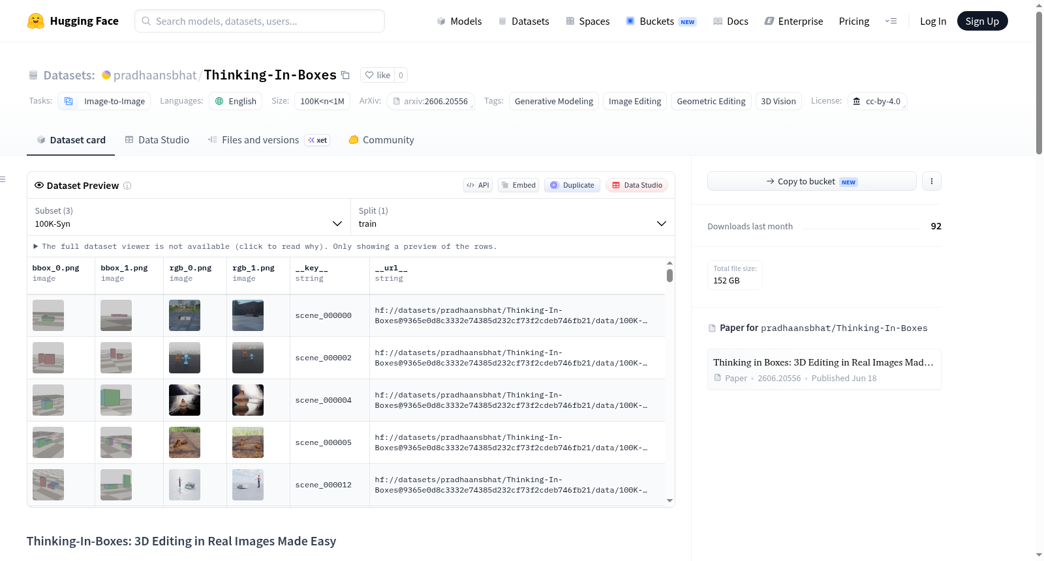
Task: Expand the Subset dropdown showing 100K-Syn
Action: [x=189, y=217]
